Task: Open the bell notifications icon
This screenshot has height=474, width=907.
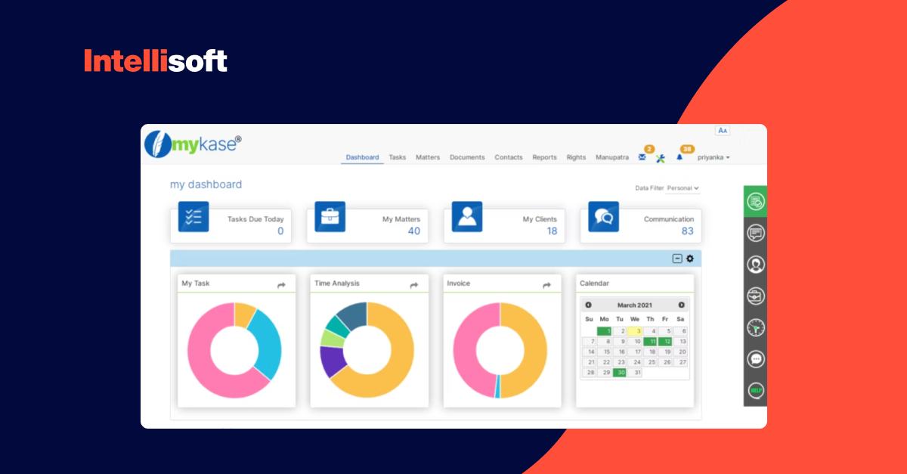Action: [x=679, y=157]
